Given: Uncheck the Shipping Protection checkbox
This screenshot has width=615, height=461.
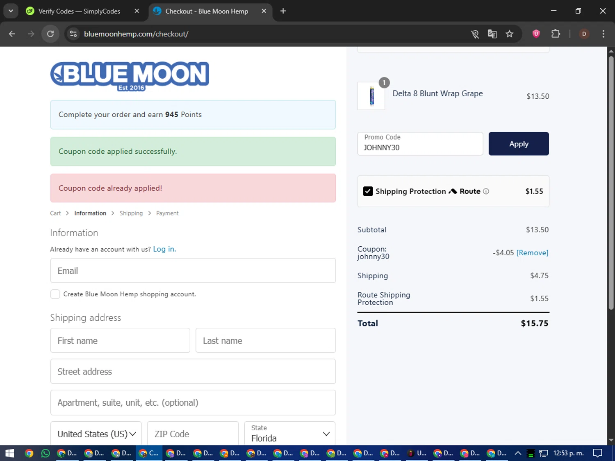Looking at the screenshot, I should 368,191.
